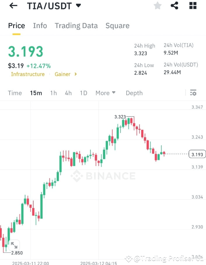Click the grid markets icon top right
206x265 pixels.
tap(193, 5)
